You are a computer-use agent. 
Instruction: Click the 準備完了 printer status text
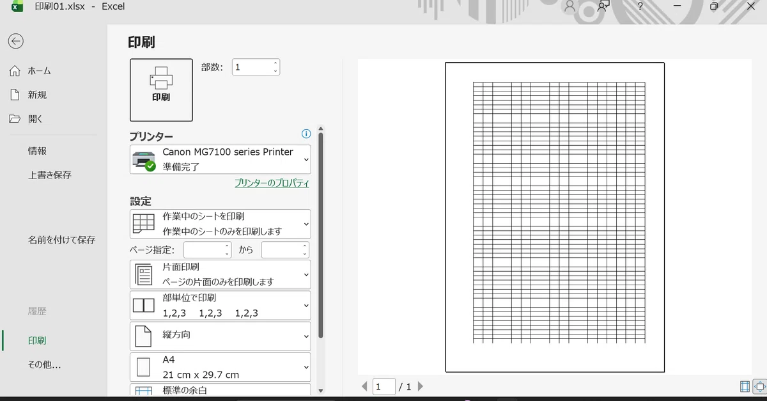tap(182, 167)
